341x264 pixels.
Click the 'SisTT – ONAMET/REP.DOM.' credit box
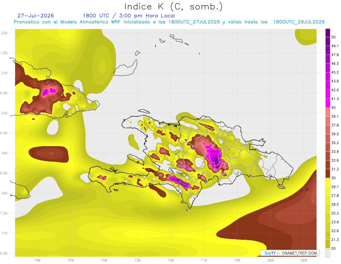(290, 253)
